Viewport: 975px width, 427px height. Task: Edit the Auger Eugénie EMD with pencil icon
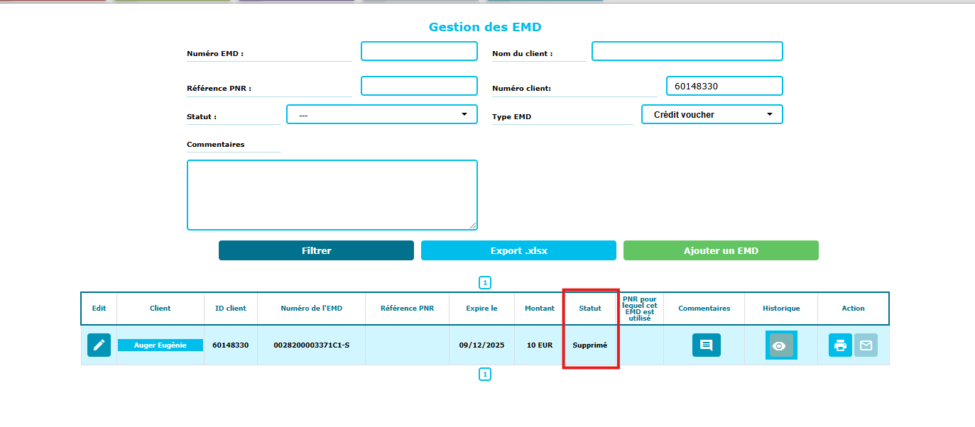click(x=99, y=345)
